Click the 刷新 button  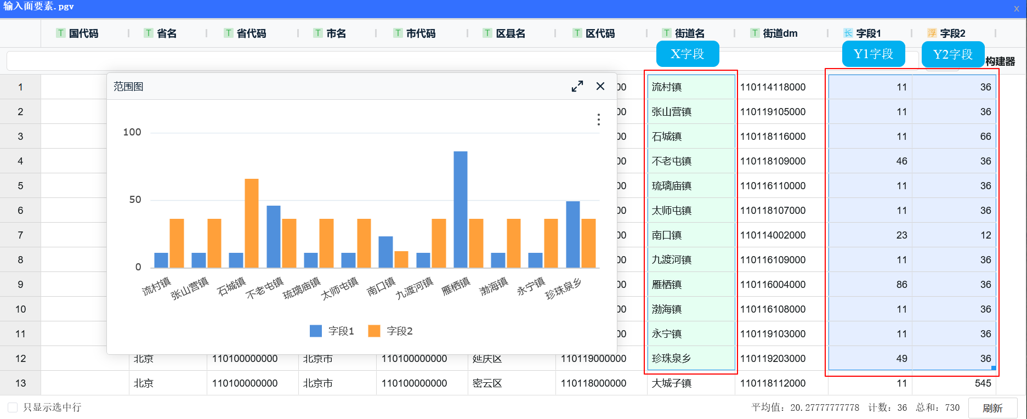click(x=992, y=408)
